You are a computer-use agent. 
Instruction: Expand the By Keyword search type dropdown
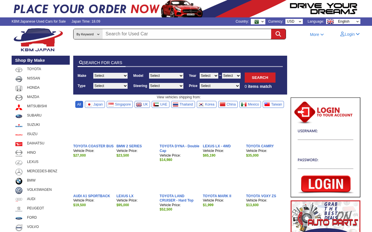pos(88,34)
